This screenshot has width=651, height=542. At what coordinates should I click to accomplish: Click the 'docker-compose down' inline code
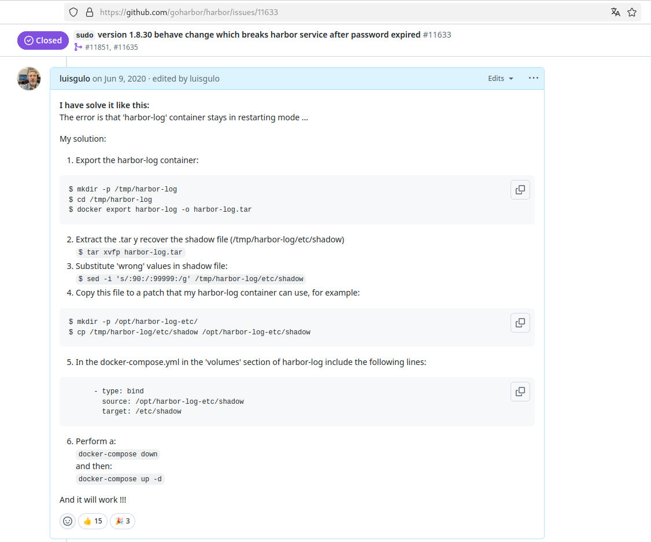pyautogui.click(x=118, y=454)
